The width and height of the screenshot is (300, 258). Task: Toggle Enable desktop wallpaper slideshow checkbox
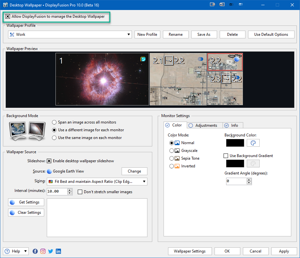point(49,161)
